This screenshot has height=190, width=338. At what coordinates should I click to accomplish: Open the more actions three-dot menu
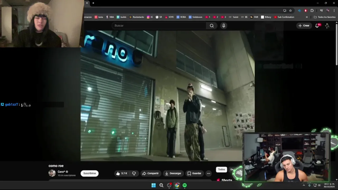[x=209, y=173]
